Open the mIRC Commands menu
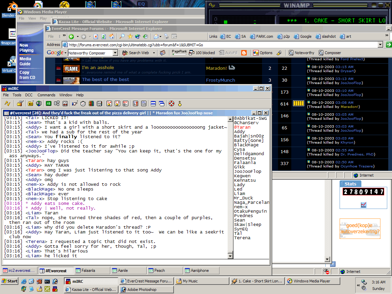Screen dimensions: 392x294 46,95
